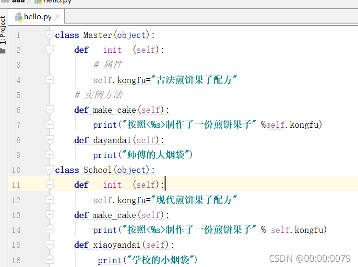
Task: Toggle fold end marker on line 12
Action: pyautogui.click(x=49, y=199)
